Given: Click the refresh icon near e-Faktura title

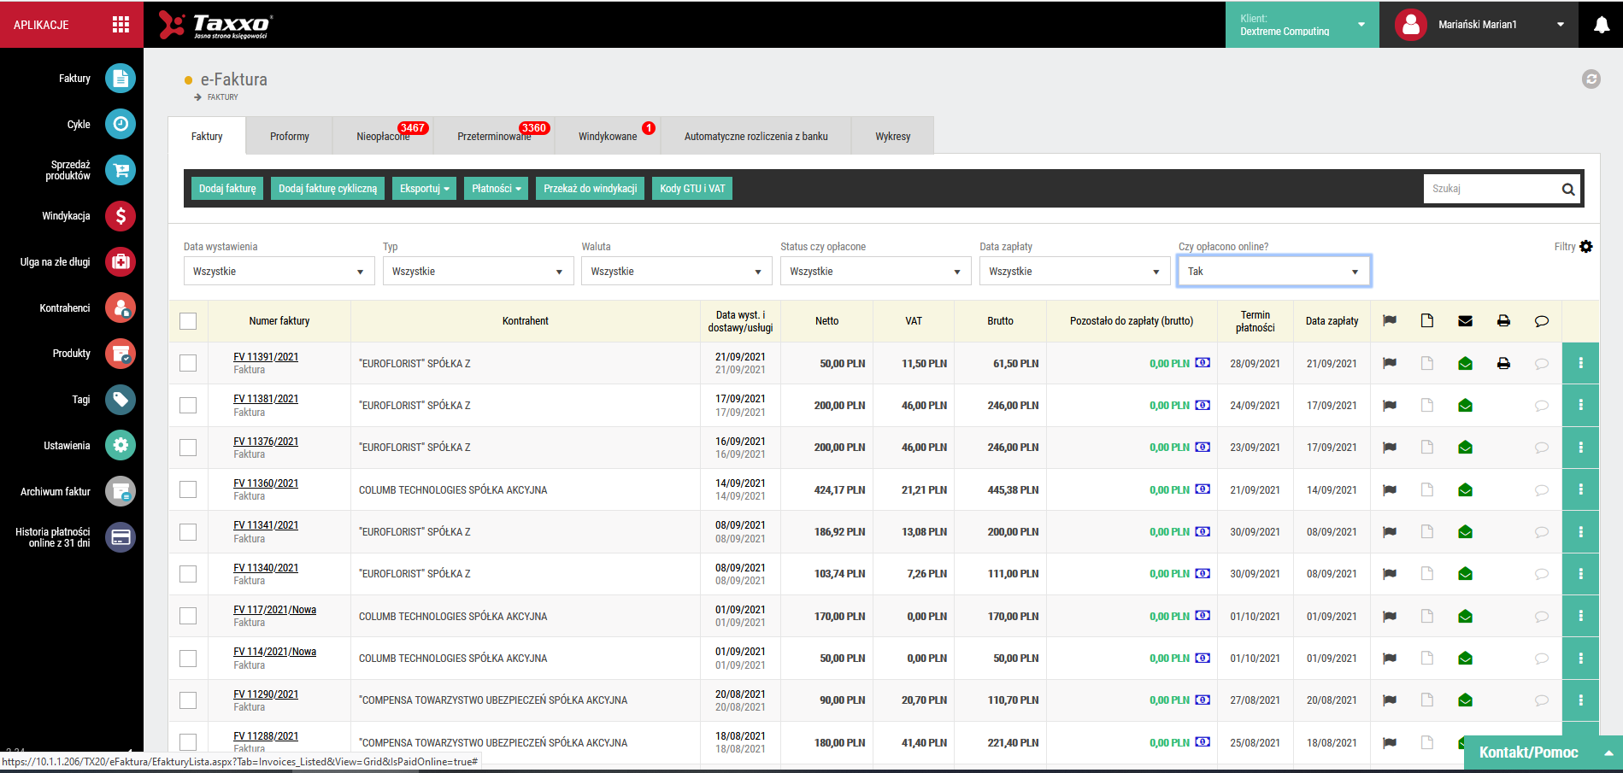Looking at the screenshot, I should point(1591,79).
